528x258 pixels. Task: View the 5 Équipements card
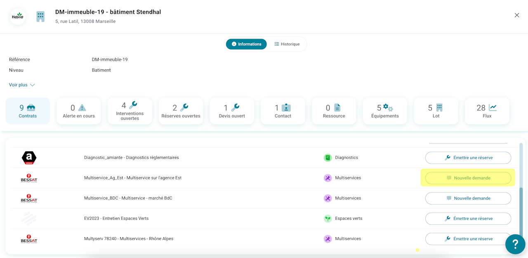pyautogui.click(x=385, y=111)
